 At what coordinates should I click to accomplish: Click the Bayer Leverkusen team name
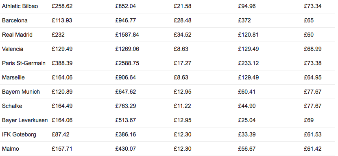(x=25, y=120)
